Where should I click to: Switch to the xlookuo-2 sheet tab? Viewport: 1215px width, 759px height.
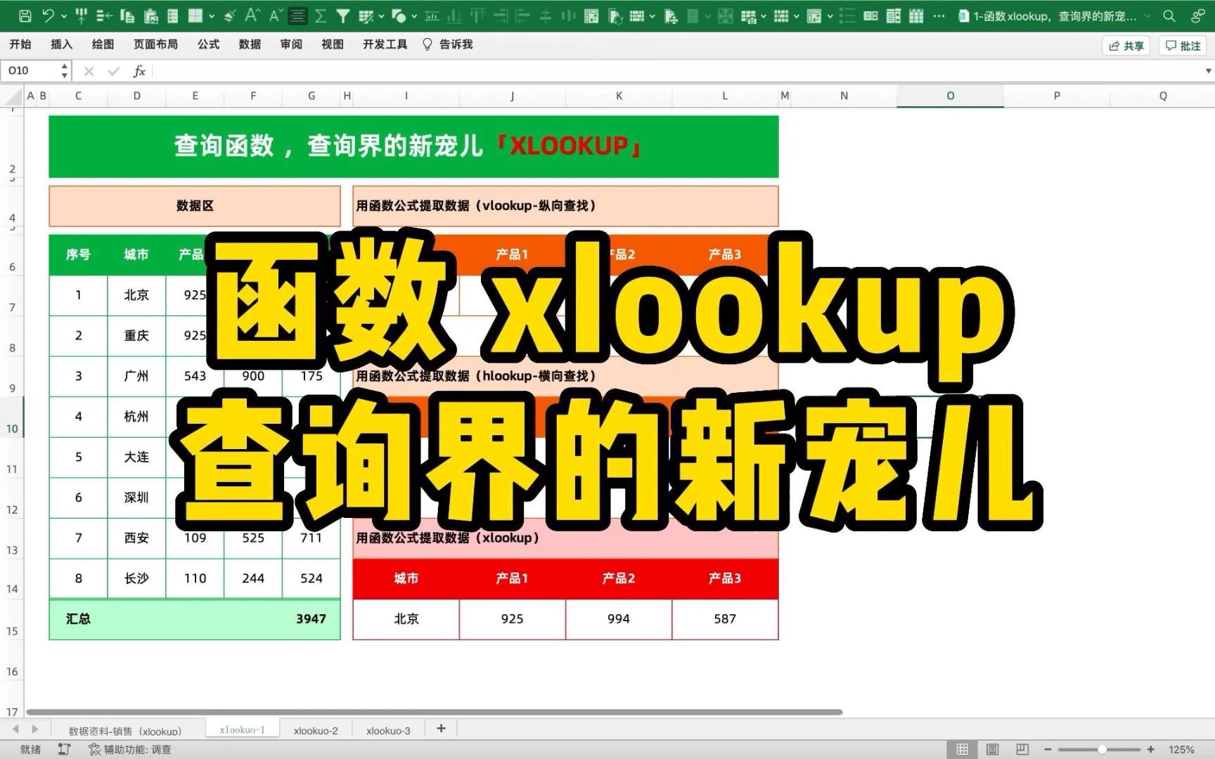coord(316,730)
